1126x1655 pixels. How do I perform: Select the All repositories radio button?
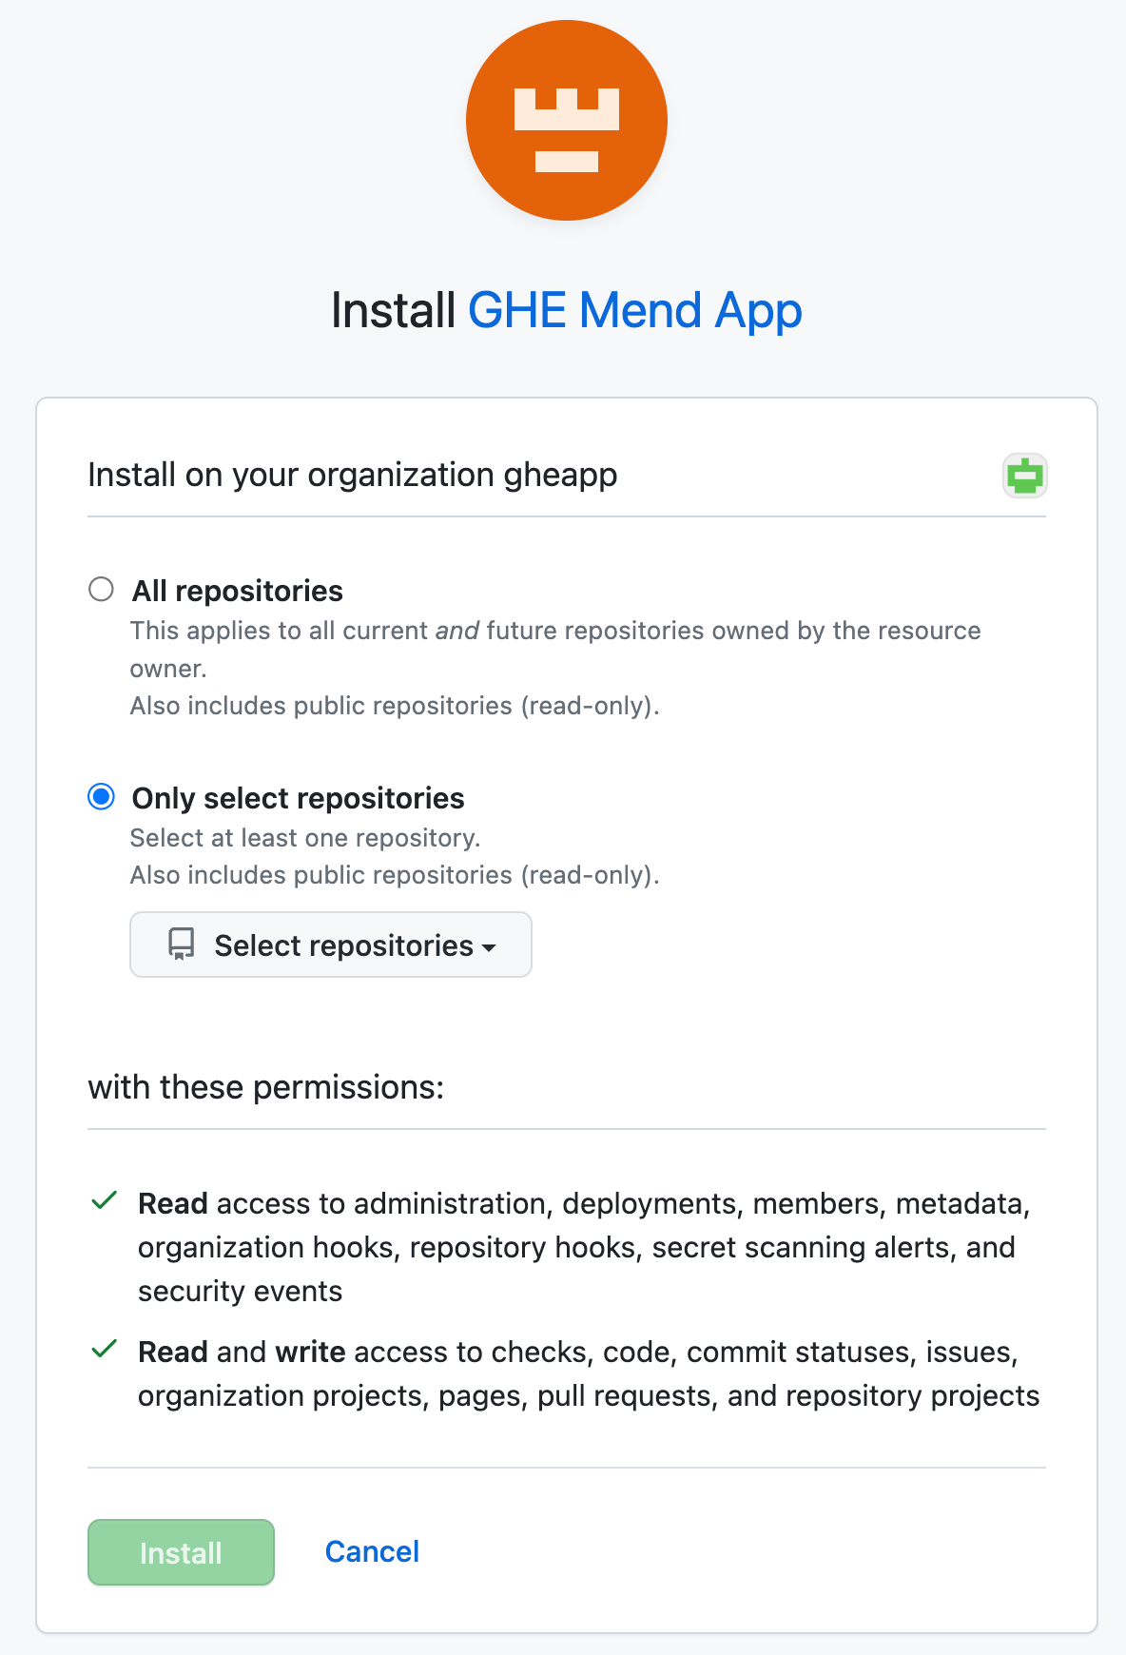point(101,590)
